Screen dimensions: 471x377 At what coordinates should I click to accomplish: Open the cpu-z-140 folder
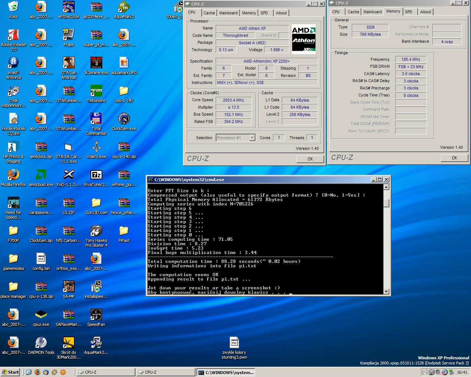[x=124, y=91]
